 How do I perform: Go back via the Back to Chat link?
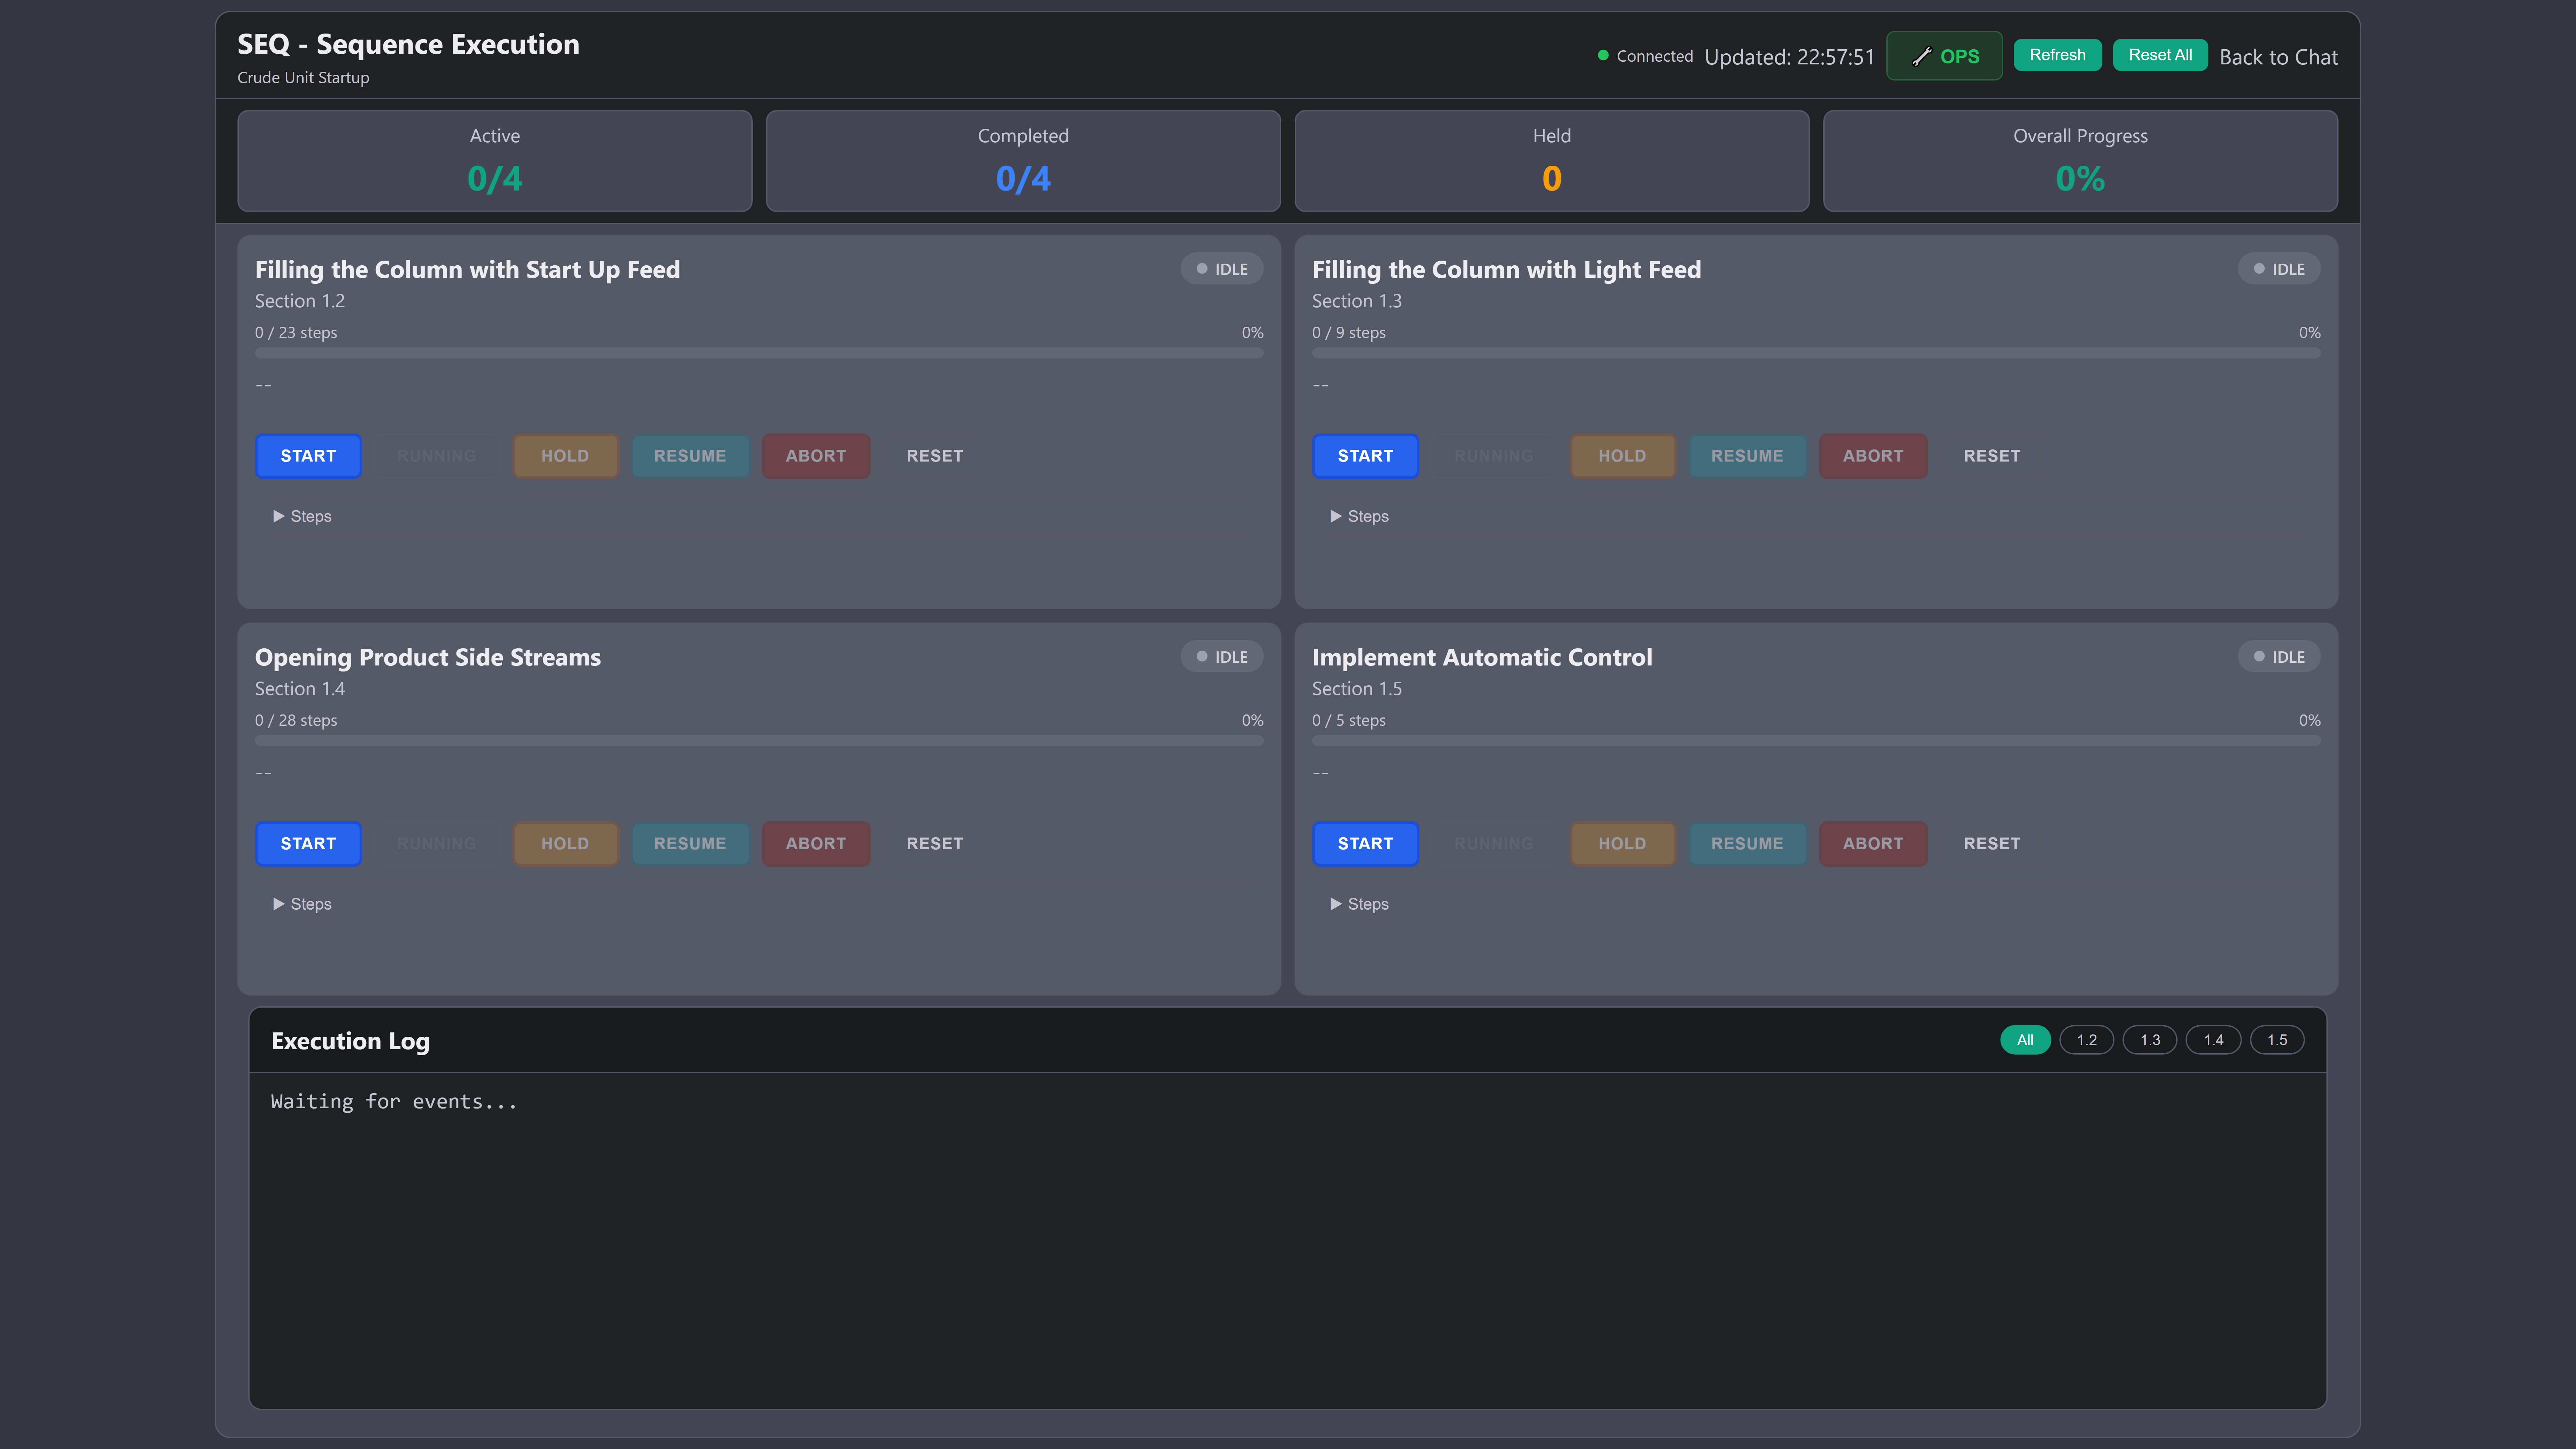point(2278,57)
